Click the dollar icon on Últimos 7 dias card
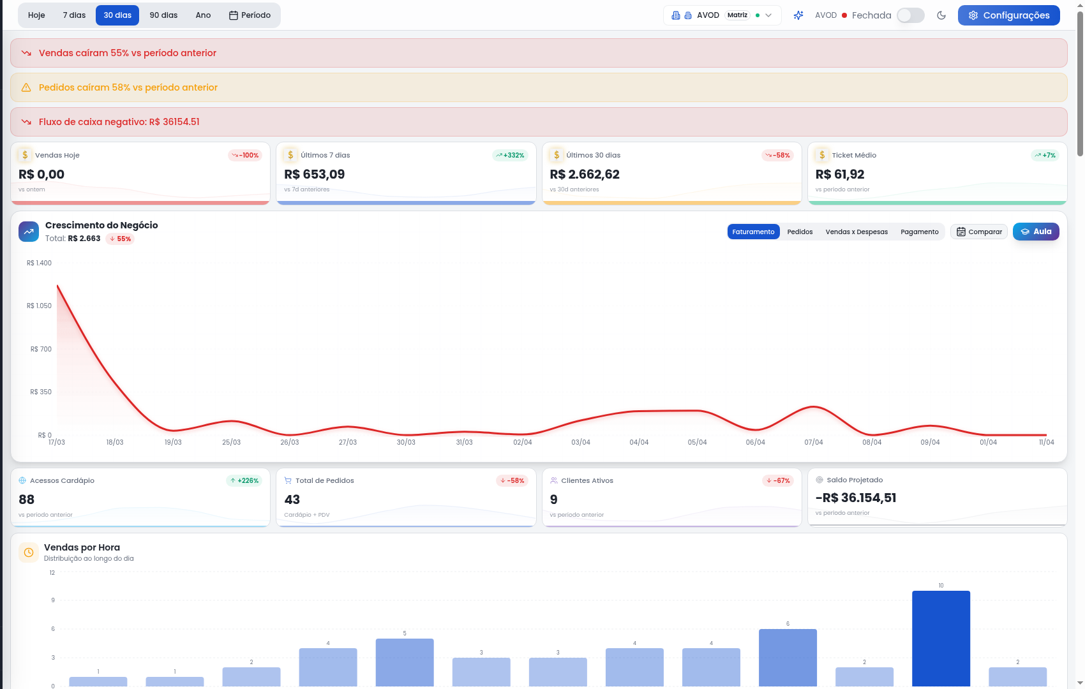The width and height of the screenshot is (1085, 689). 290,155
